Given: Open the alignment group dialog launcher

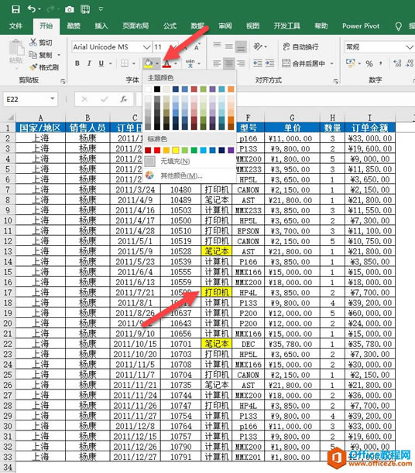Looking at the screenshot, I should pyautogui.click(x=336, y=81).
